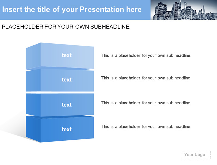Click the subheadline placeholder text
This screenshot has width=217, height=165.
click(66, 27)
